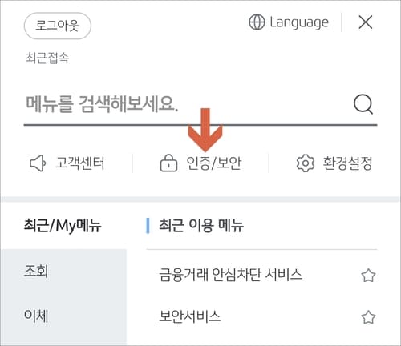Open 환경설정 settings
The width and height of the screenshot is (401, 346).
pos(347,163)
